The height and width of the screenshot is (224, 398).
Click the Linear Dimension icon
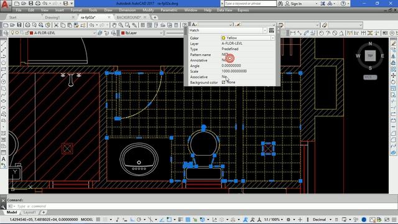pyautogui.click(x=293, y=33)
